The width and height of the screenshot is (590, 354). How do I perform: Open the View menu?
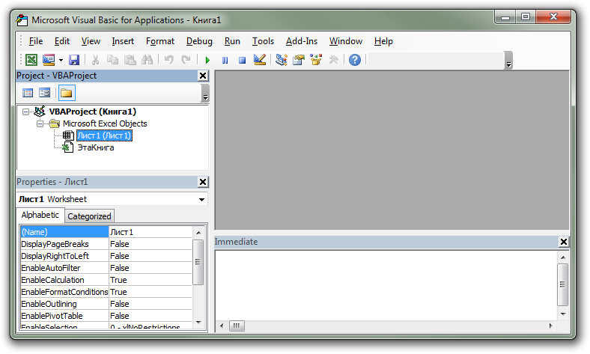(91, 41)
